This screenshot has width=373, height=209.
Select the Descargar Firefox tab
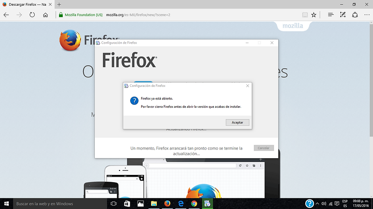27,5
